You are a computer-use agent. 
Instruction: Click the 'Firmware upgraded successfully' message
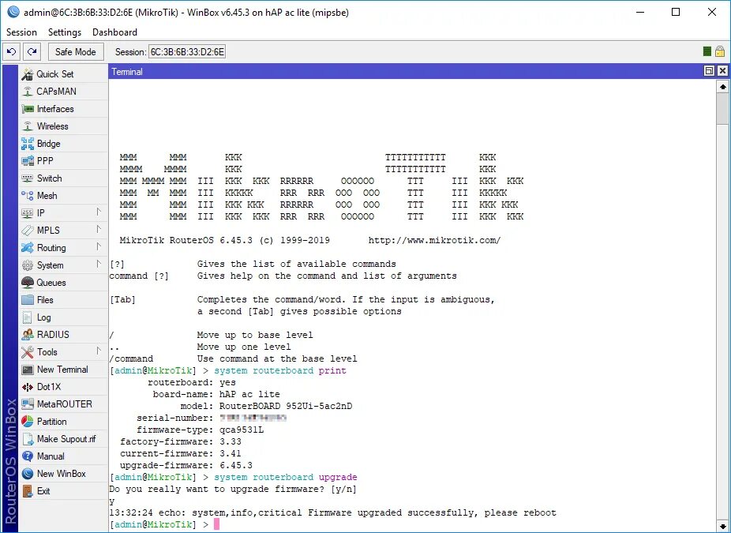tap(392, 513)
